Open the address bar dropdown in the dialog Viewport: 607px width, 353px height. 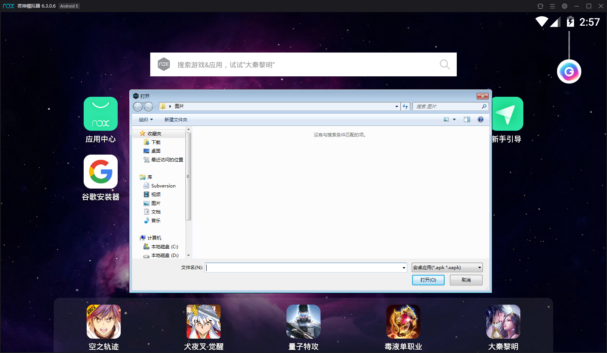coord(396,106)
